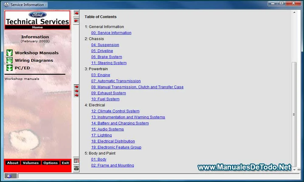Click the scroll up arrow of the contents scrollbar
Image resolution: width=304 pixels, height=182 pixels.
pyautogui.click(x=294, y=13)
